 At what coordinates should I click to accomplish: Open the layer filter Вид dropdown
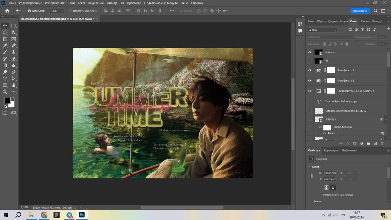[x=323, y=30]
